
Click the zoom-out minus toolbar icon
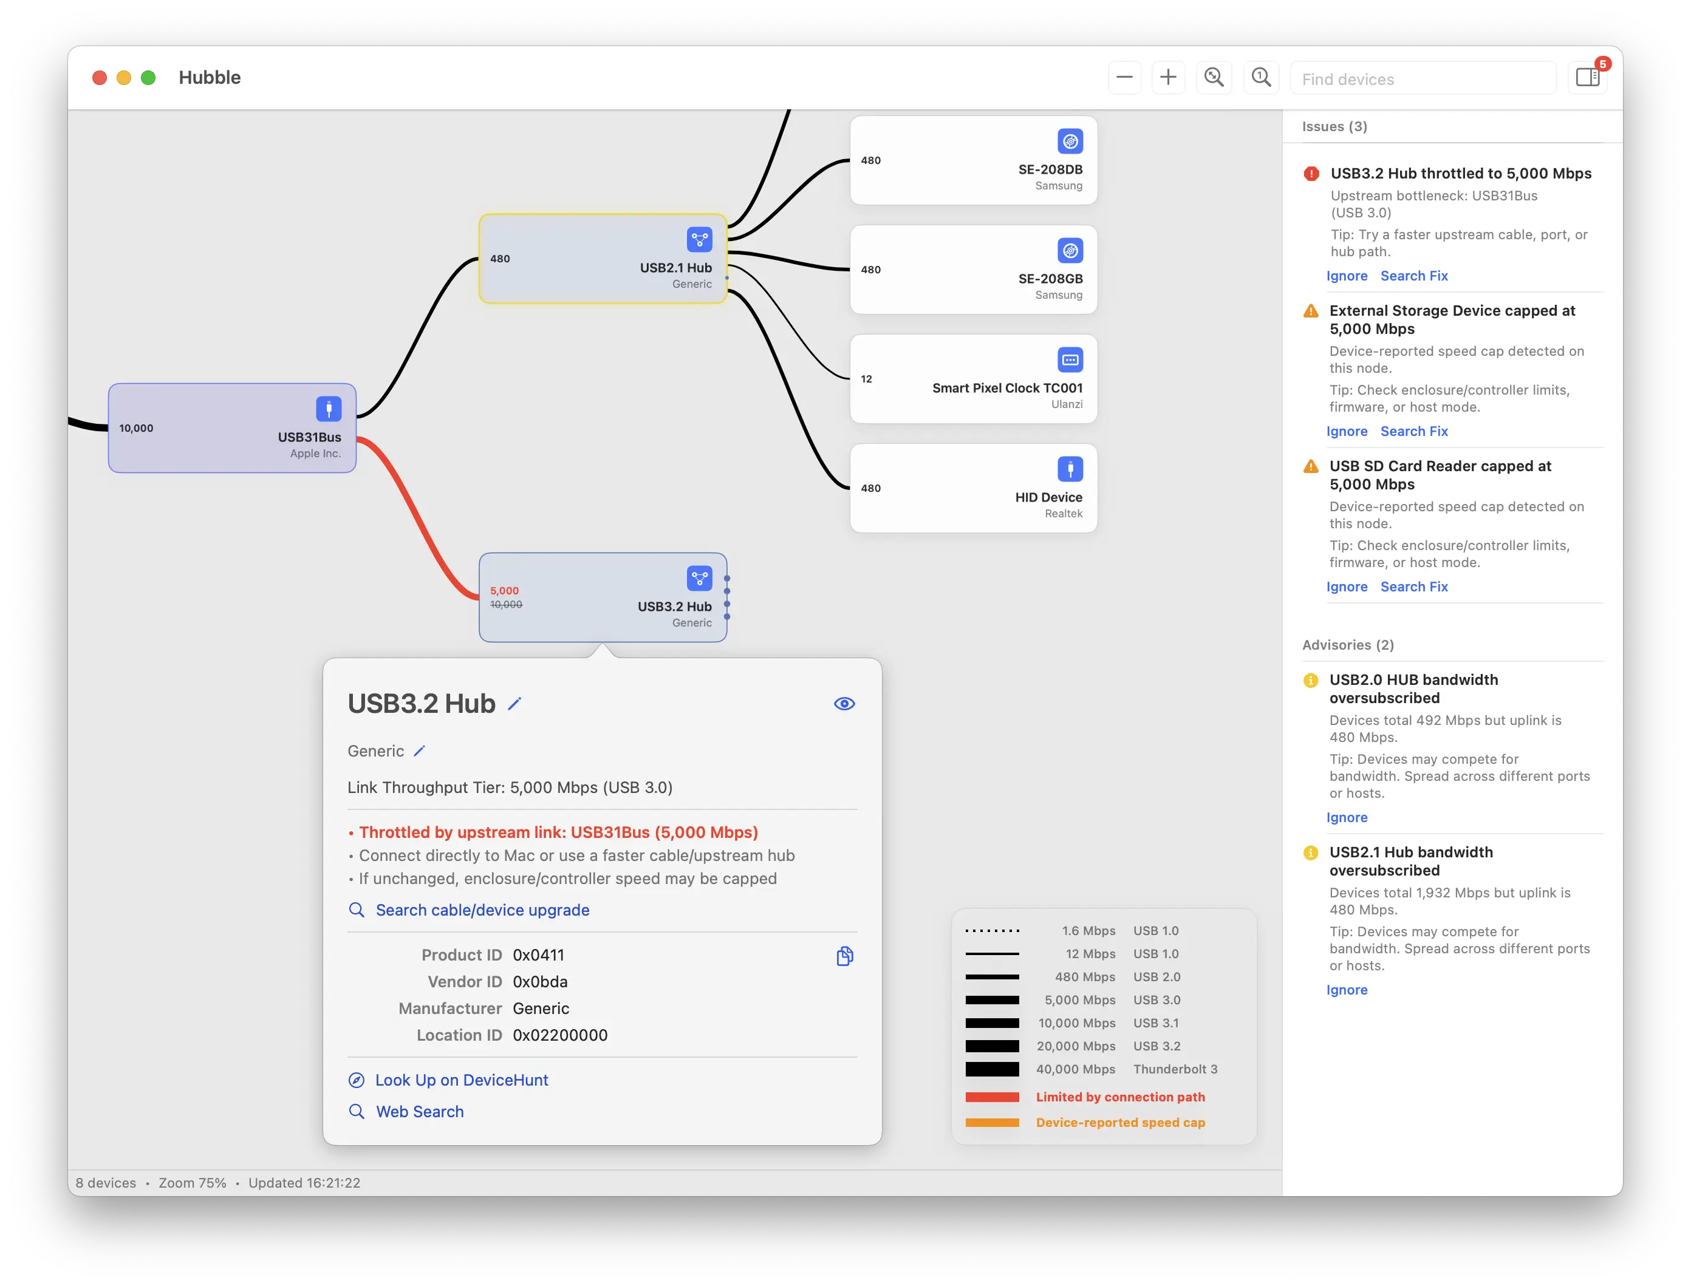[1124, 77]
